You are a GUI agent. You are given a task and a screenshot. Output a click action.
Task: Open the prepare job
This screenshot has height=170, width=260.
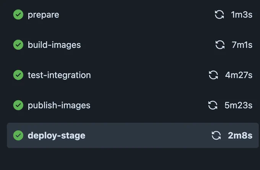pyautogui.click(x=44, y=15)
